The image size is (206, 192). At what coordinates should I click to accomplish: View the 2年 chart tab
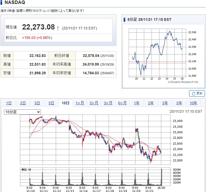pyautogui.click(x=151, y=103)
